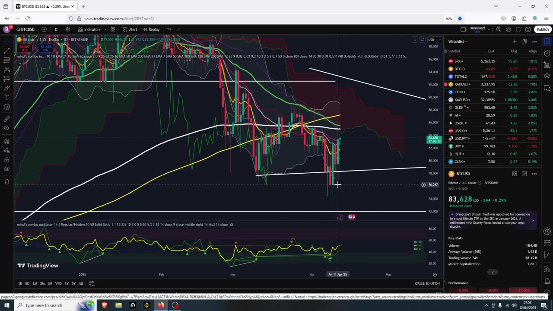This screenshot has height=311, width=553.
Task: Open timezone setting 07:53:20 UTC+1
Action: [x=428, y=283]
